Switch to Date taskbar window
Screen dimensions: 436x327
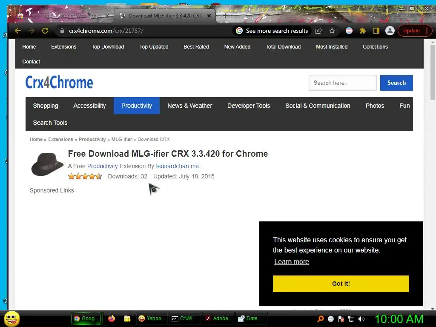251,318
